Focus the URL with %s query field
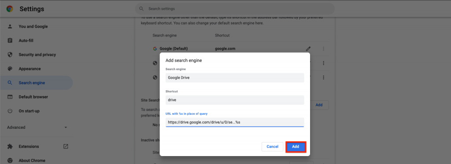The height and width of the screenshot is (164, 451). (x=235, y=122)
